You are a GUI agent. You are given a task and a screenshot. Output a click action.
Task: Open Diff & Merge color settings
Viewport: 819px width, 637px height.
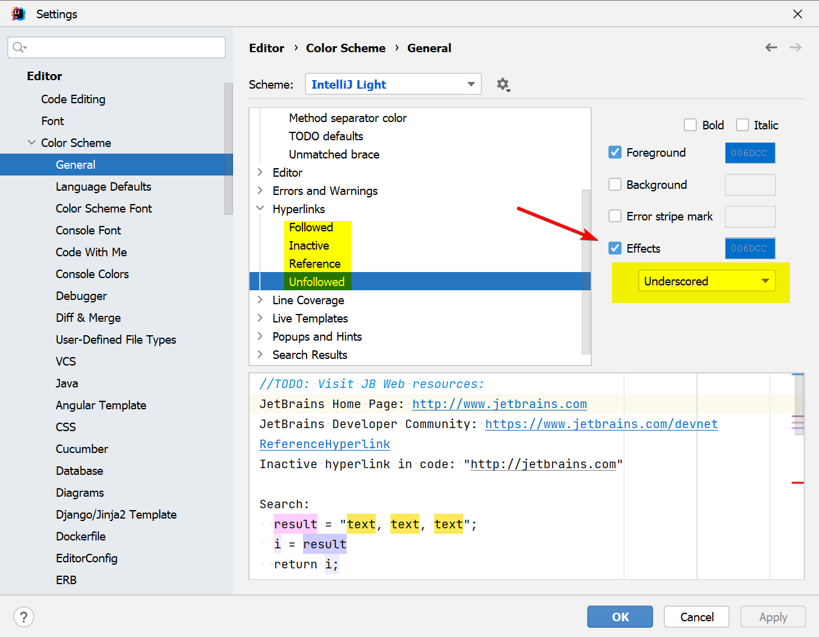(x=89, y=318)
